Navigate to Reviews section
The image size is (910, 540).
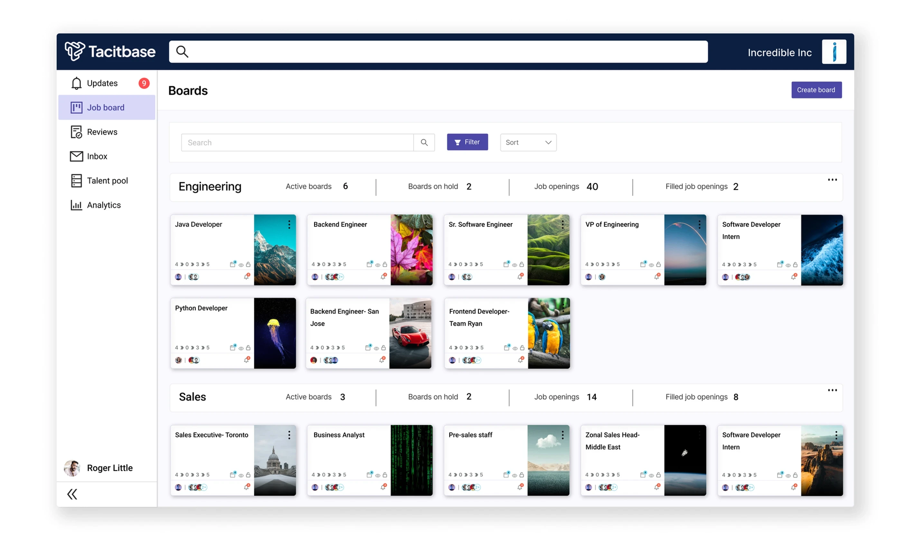pos(102,132)
